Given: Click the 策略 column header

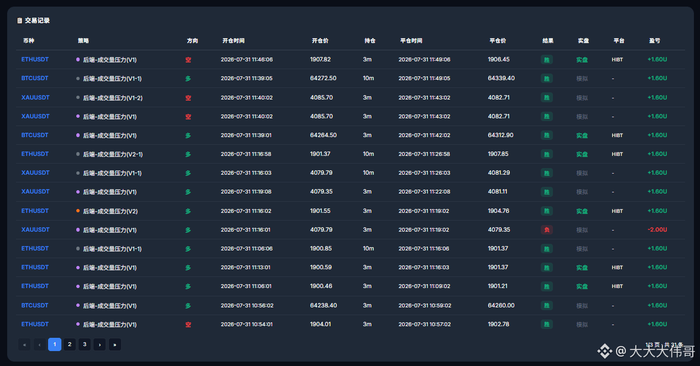Looking at the screenshot, I should pyautogui.click(x=83, y=41).
